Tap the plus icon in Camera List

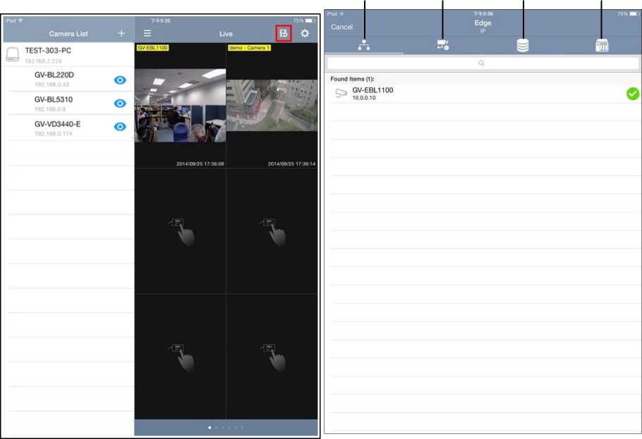[121, 33]
